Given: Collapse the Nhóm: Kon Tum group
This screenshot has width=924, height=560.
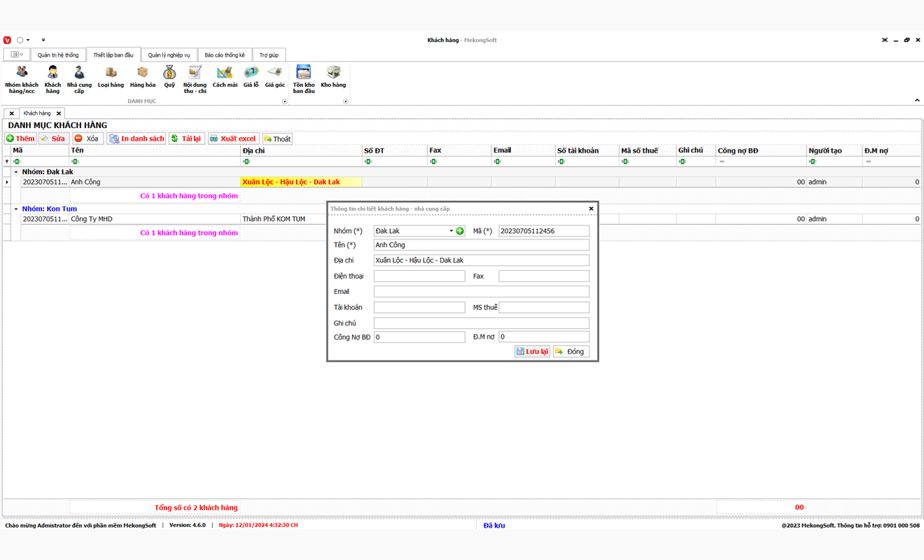Looking at the screenshot, I should pyautogui.click(x=16, y=209).
